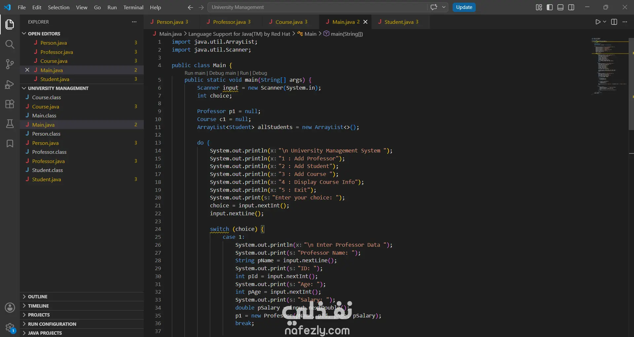Open the Selection menu

(x=58, y=7)
